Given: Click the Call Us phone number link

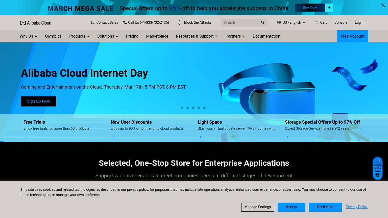Looking at the screenshot, I should tap(149, 22).
